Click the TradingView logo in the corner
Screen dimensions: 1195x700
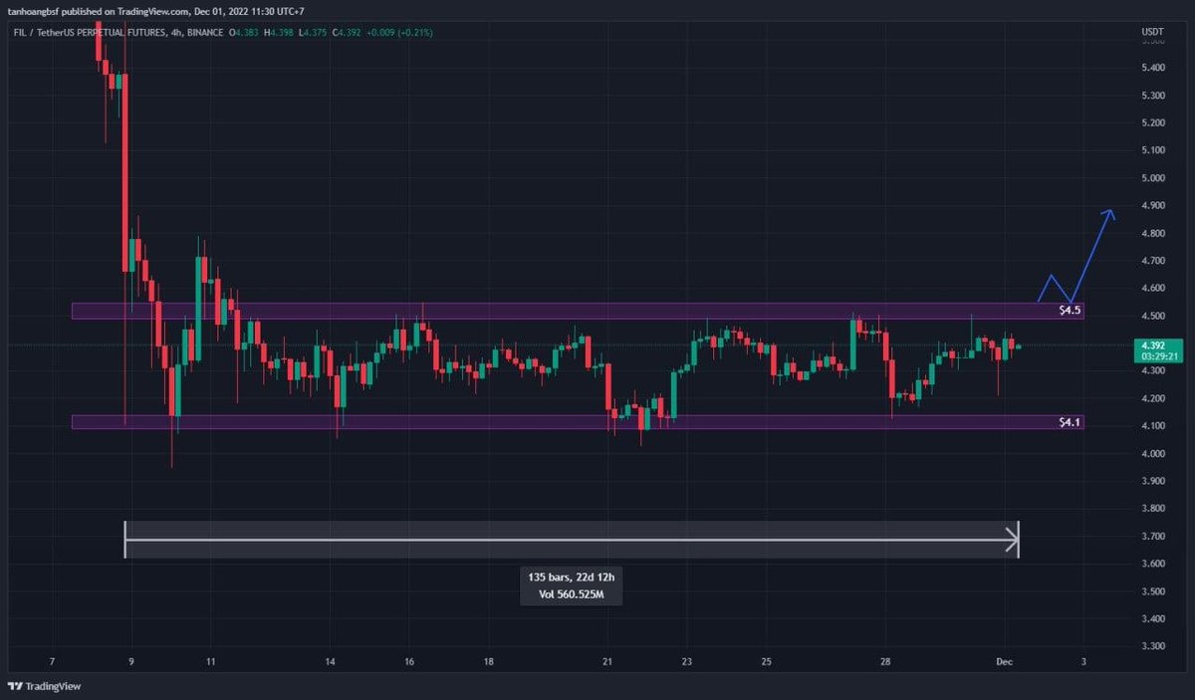click(x=44, y=686)
